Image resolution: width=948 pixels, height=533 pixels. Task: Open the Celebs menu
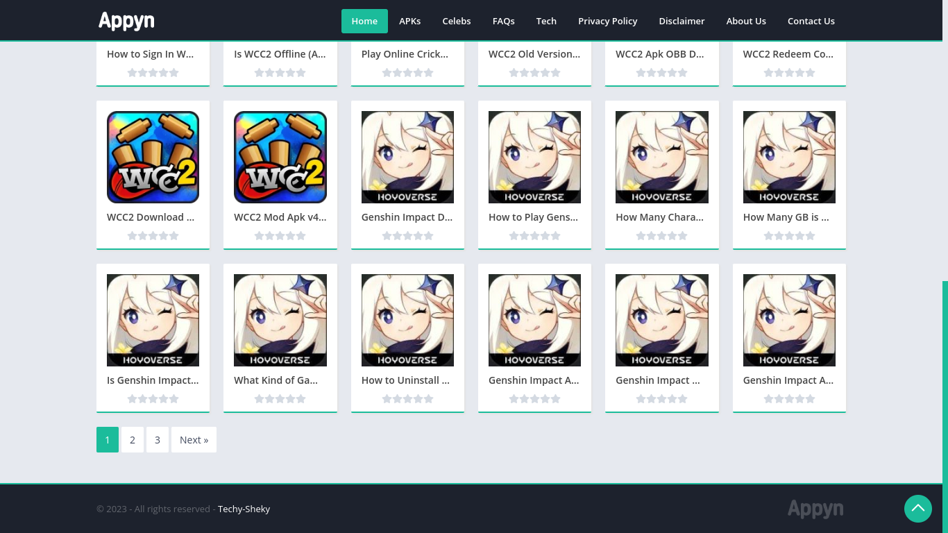pyautogui.click(x=457, y=21)
